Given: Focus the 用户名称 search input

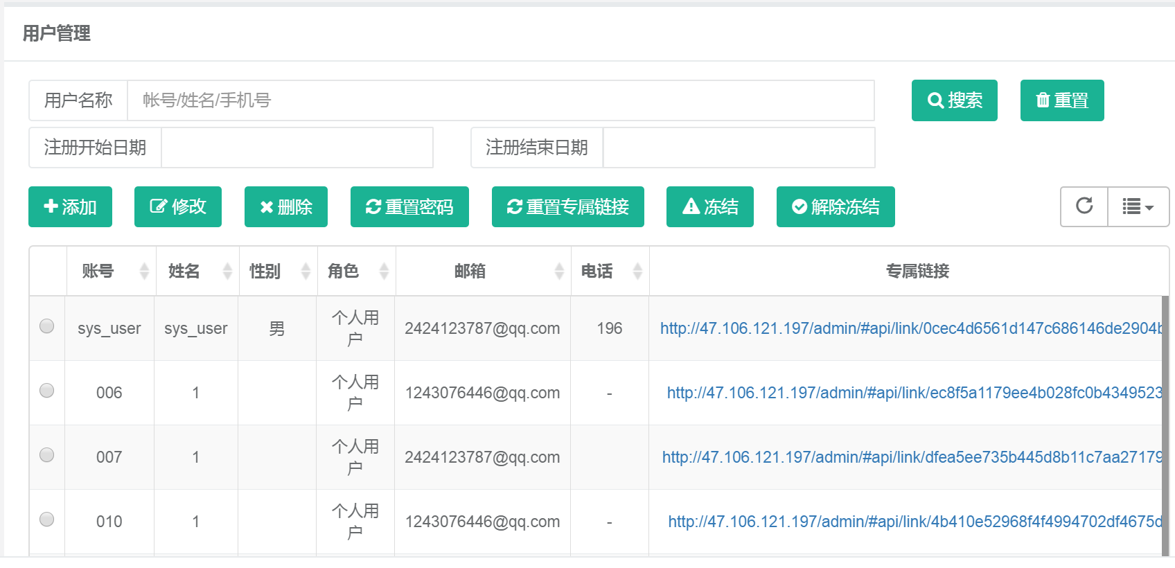Looking at the screenshot, I should pyautogui.click(x=501, y=100).
